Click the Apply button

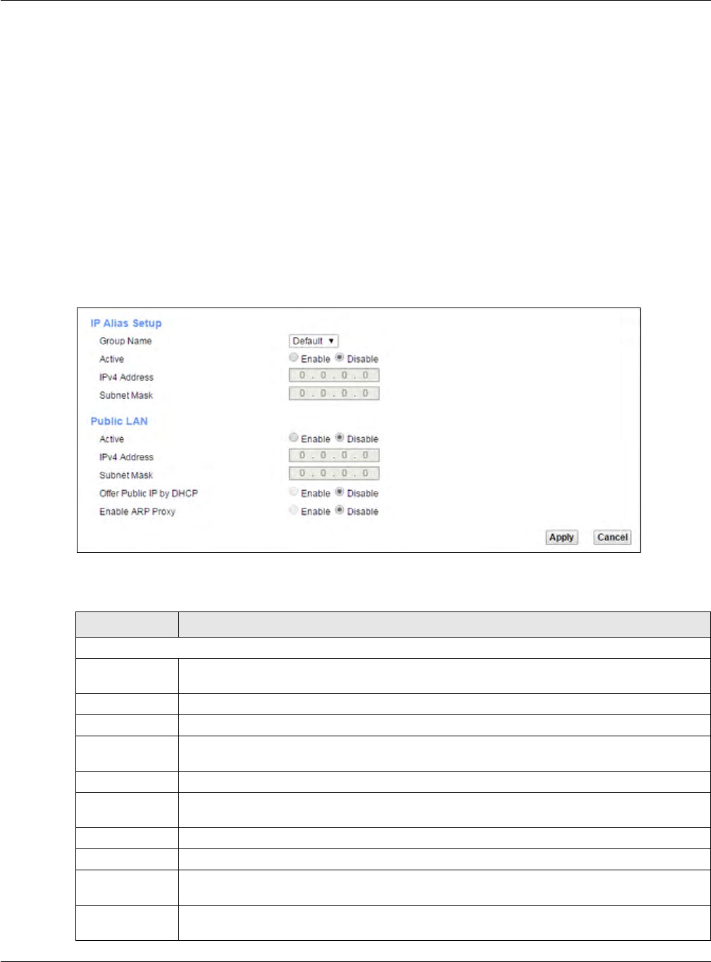click(x=562, y=537)
